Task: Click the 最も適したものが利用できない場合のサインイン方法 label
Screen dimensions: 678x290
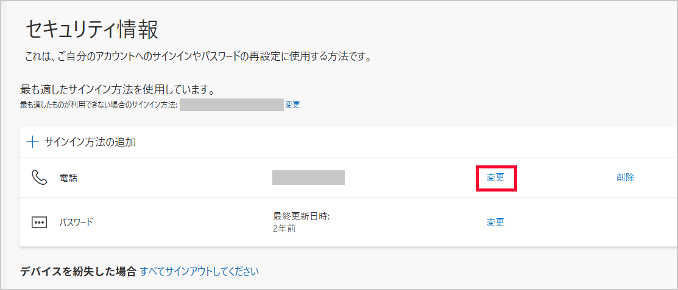Action: [99, 105]
